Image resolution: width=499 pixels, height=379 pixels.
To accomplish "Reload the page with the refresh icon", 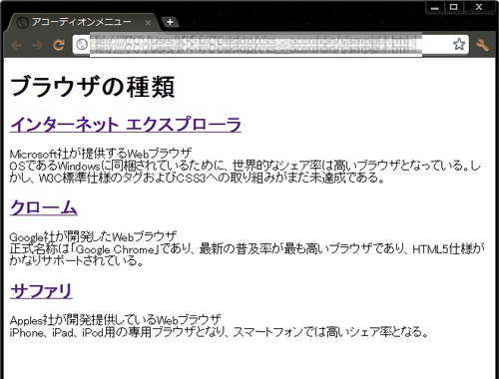I will tap(59, 45).
